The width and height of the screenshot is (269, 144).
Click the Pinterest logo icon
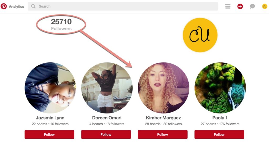click(4, 6)
